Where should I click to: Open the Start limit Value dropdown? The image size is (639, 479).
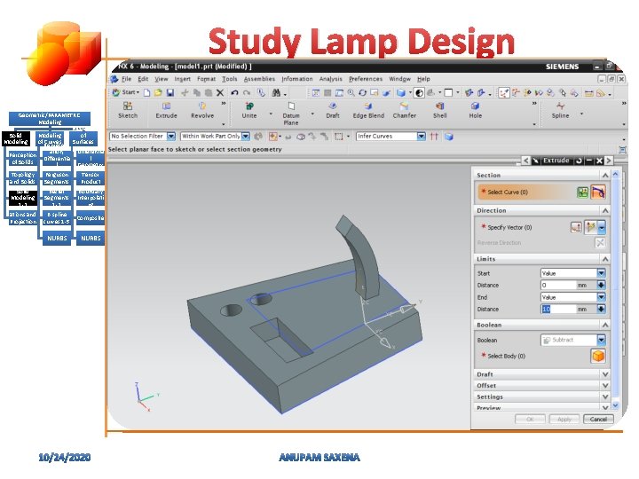click(601, 273)
